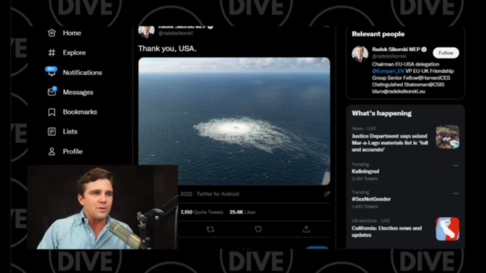Open Radek Sikorski's avatar under Relevant people

click(x=360, y=54)
